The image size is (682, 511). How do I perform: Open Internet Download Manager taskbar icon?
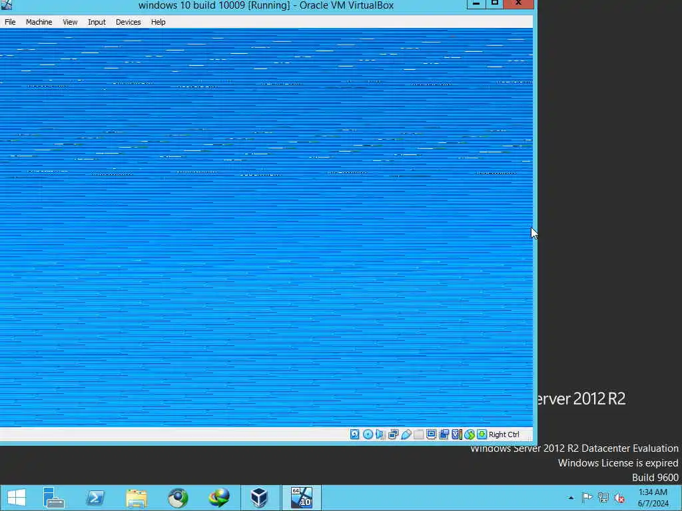[x=219, y=498]
